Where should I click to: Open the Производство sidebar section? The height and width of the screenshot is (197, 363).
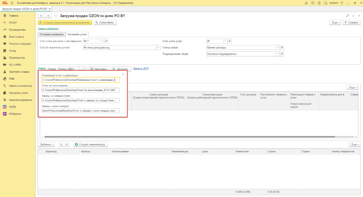tap(17, 58)
